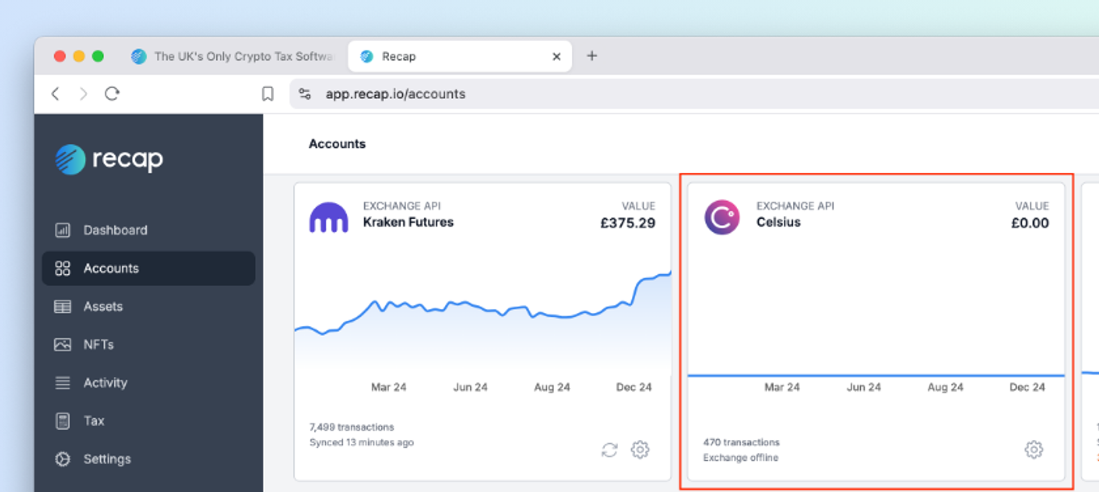Open Settings in the sidebar
The image size is (1099, 492).
pos(107,459)
